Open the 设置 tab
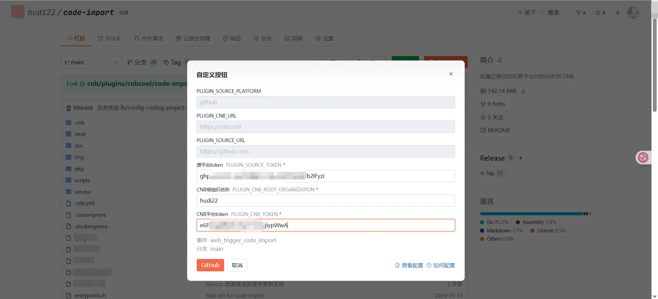This screenshot has width=658, height=299. pyautogui.click(x=324, y=38)
